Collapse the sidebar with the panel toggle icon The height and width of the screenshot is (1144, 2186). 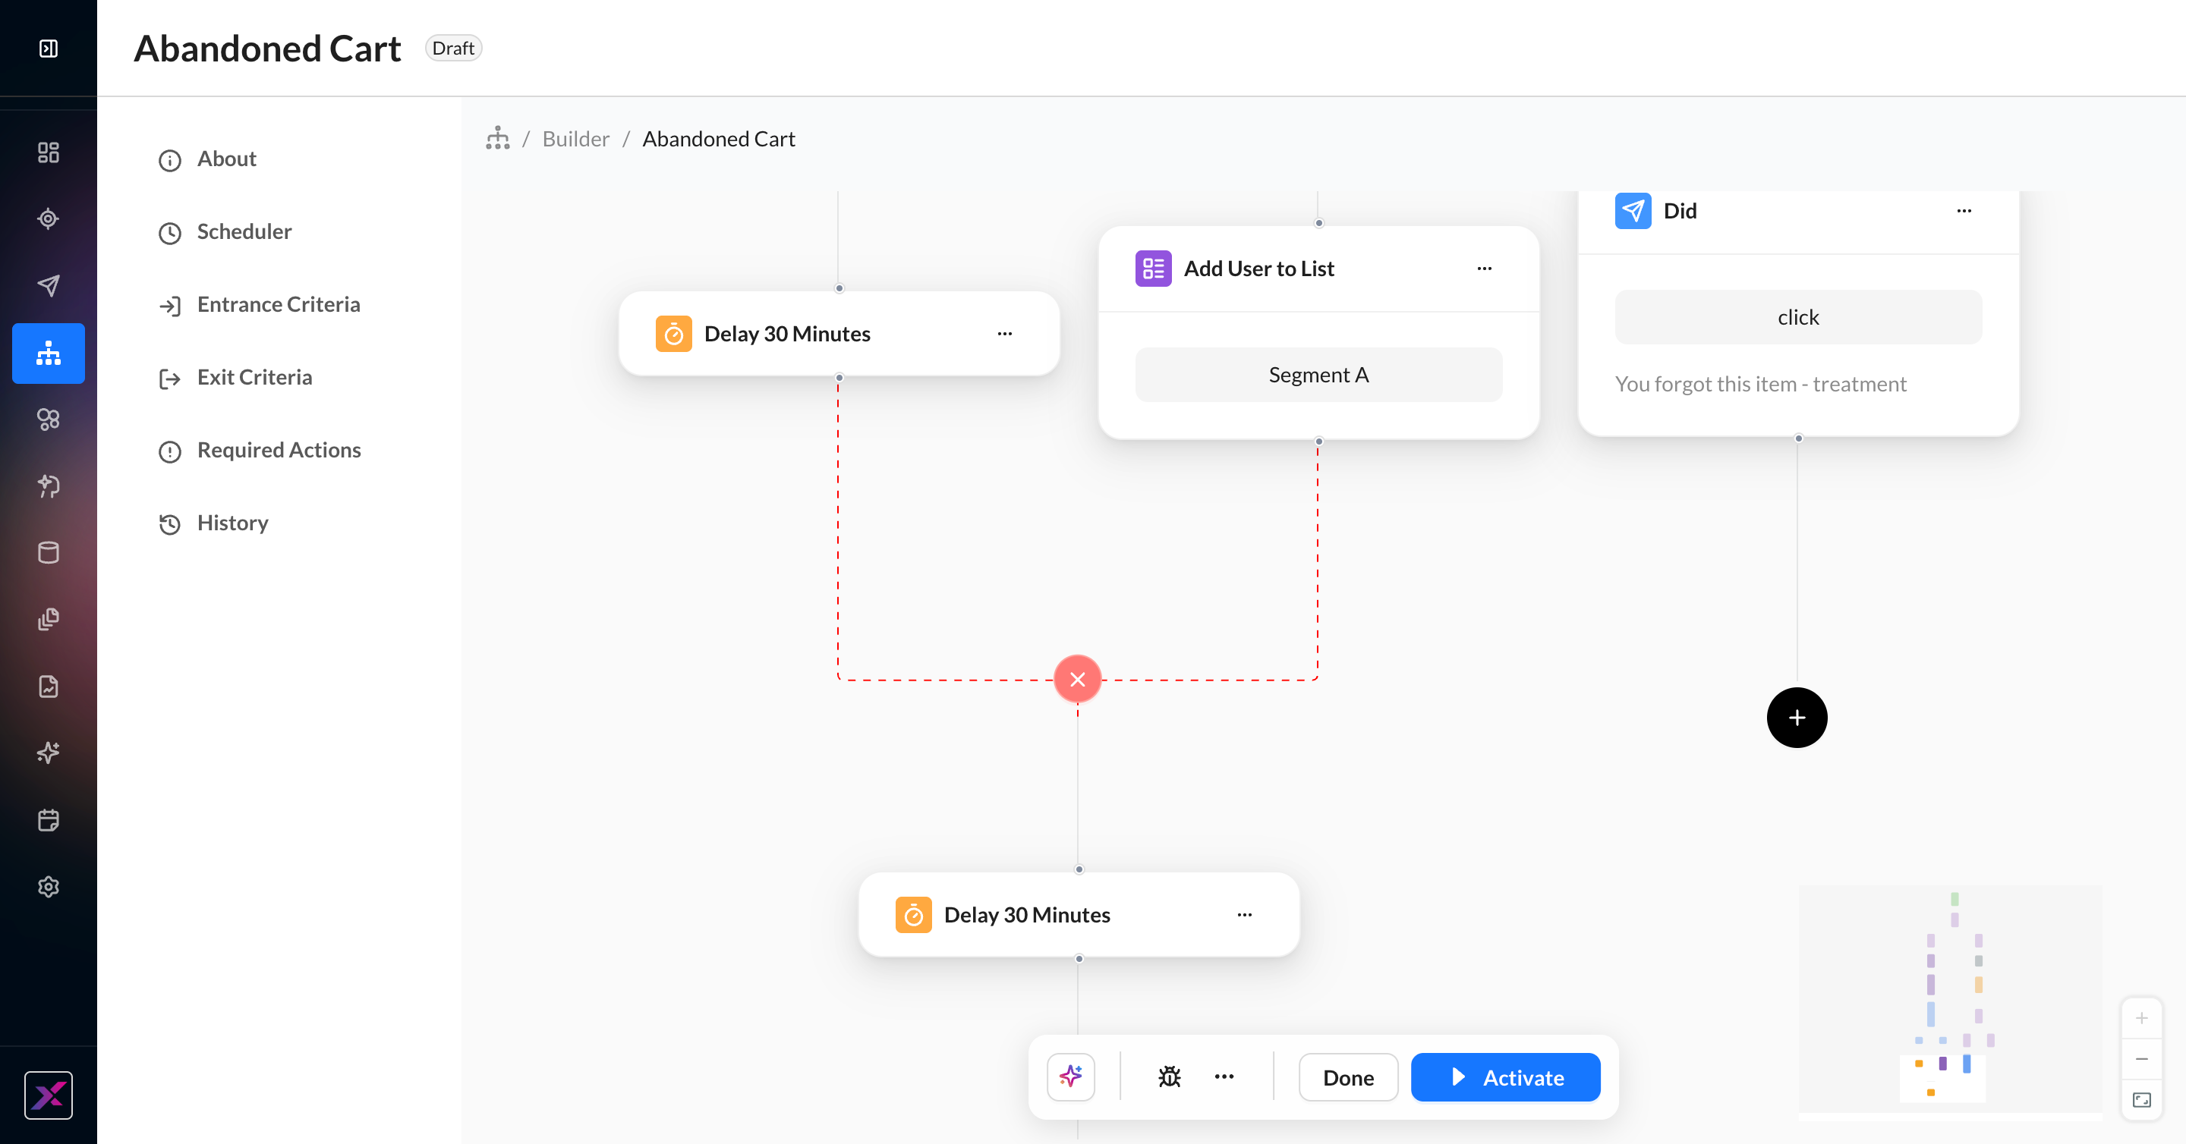49,49
